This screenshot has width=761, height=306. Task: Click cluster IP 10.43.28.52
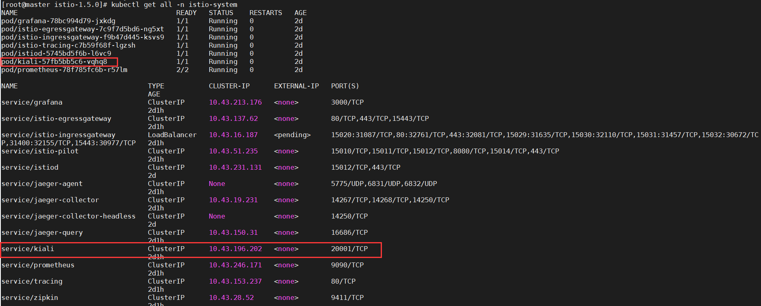point(231,298)
